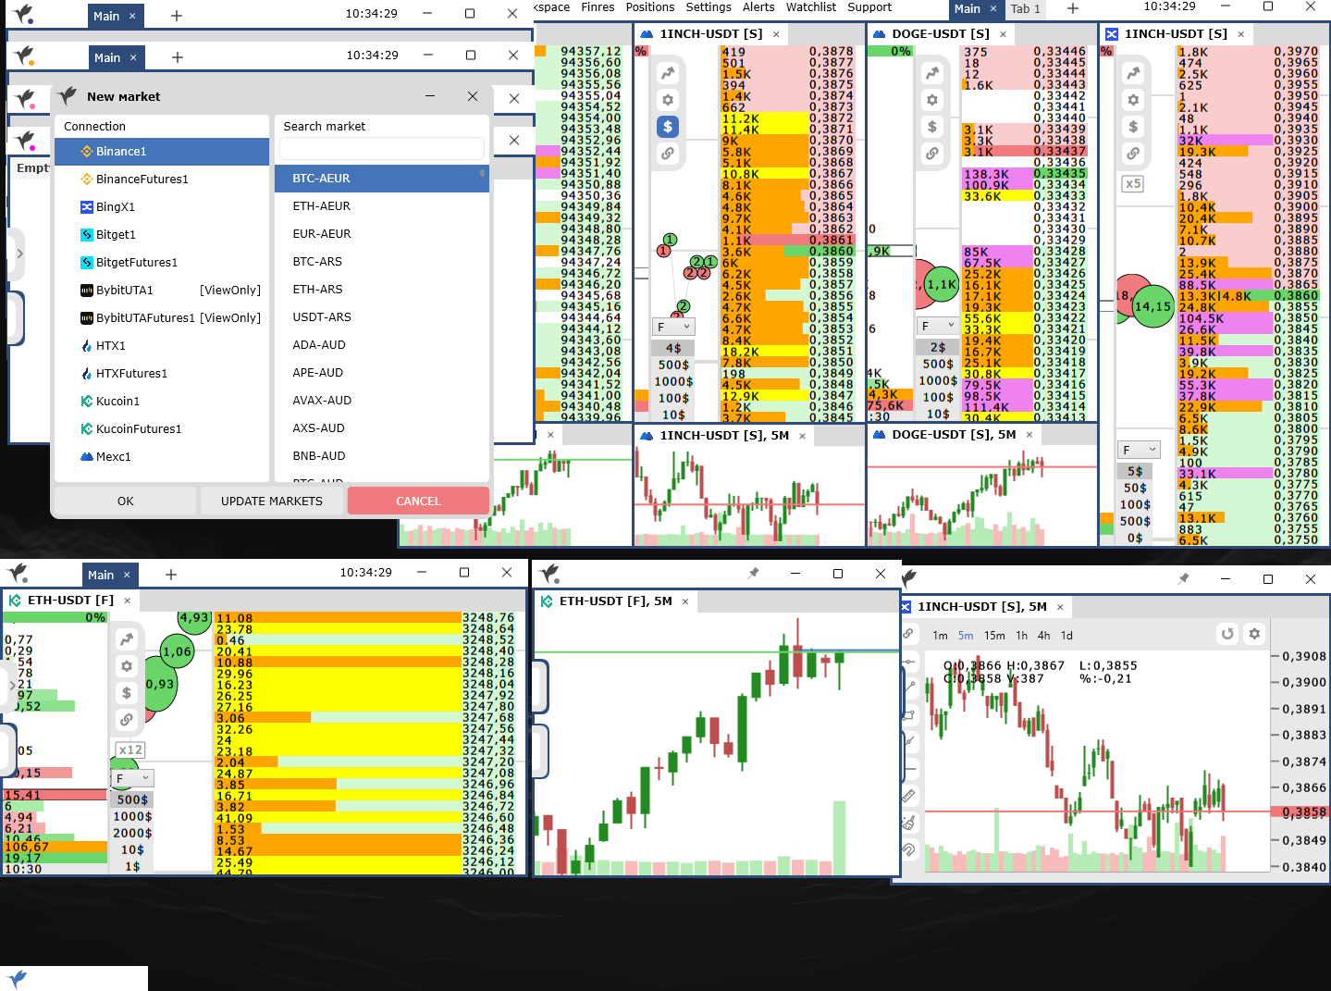1331x991 pixels.
Task: Click the dollar volume icon in 1INCH-USDT panel
Action: 668,127
